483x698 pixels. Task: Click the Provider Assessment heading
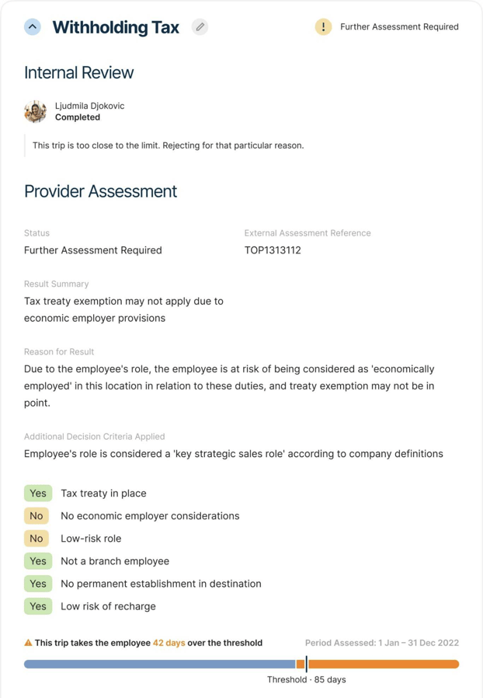101,191
